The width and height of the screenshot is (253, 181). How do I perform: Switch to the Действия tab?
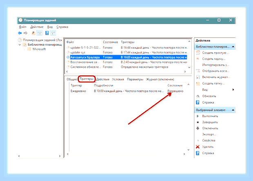point(103,79)
